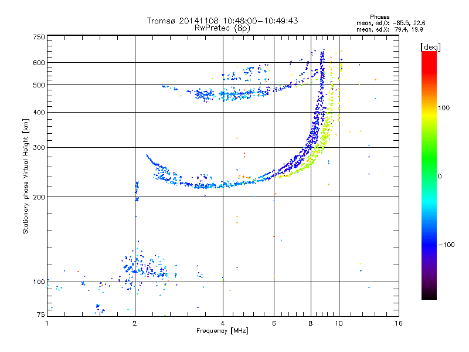
Task: Click the x-axis tick label "8"
Action: pos(311,323)
